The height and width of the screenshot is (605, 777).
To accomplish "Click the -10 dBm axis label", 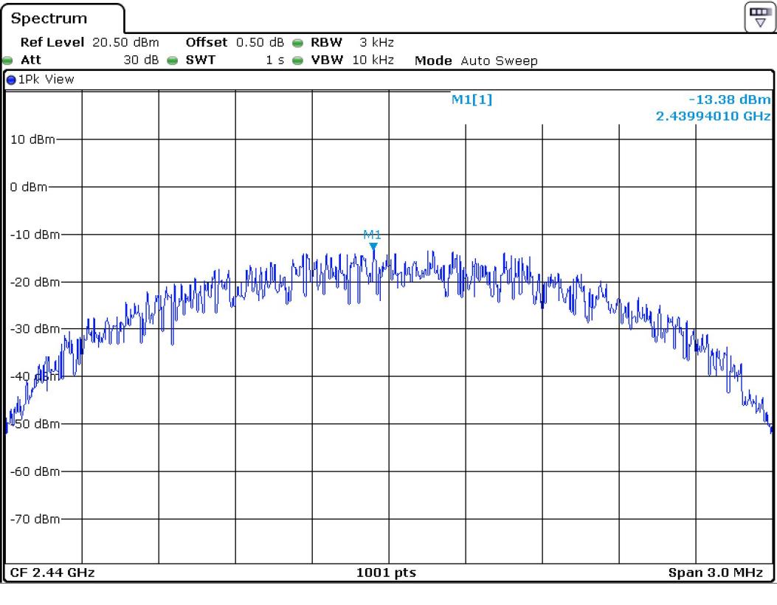I will pos(35,235).
